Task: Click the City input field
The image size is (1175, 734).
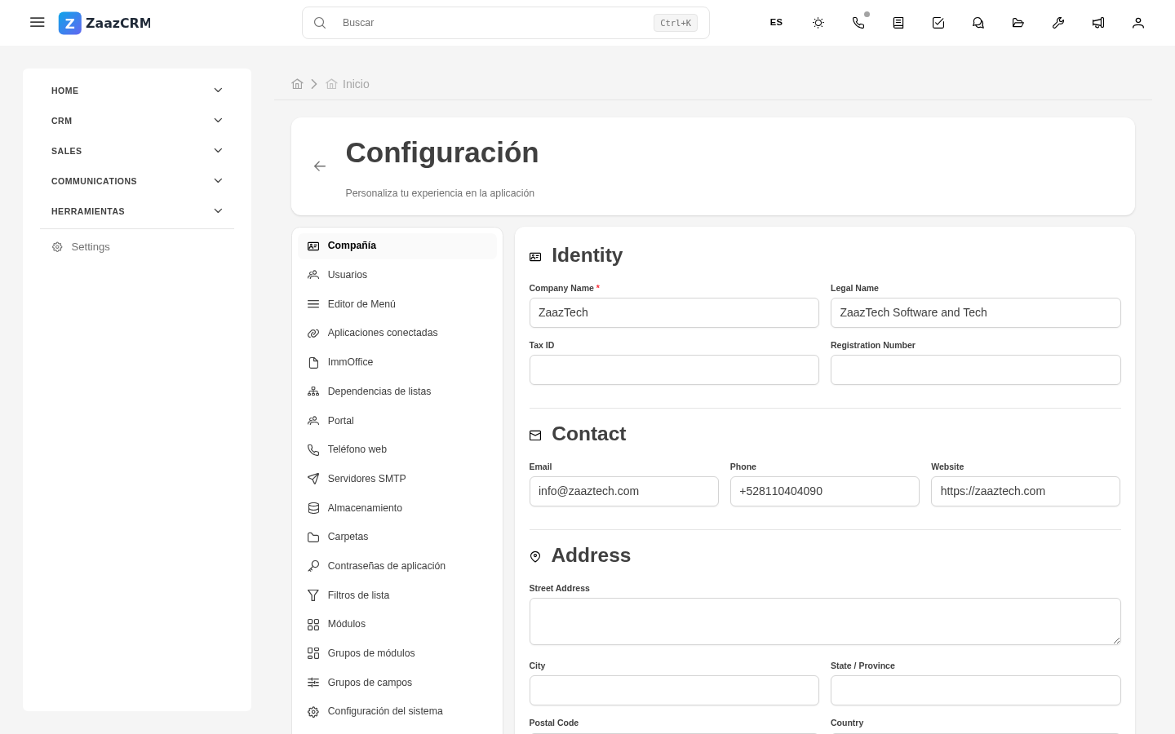Action: pos(674,691)
